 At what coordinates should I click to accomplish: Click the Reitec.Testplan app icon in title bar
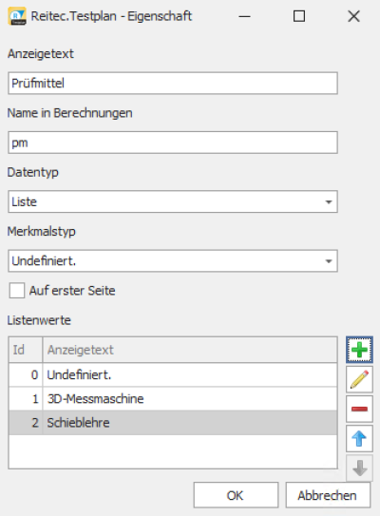pos(17,16)
